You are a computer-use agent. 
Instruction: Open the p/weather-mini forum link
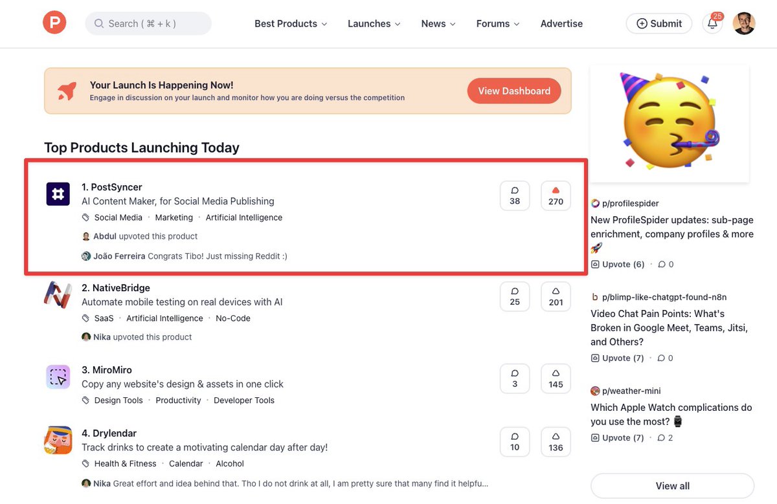point(631,391)
